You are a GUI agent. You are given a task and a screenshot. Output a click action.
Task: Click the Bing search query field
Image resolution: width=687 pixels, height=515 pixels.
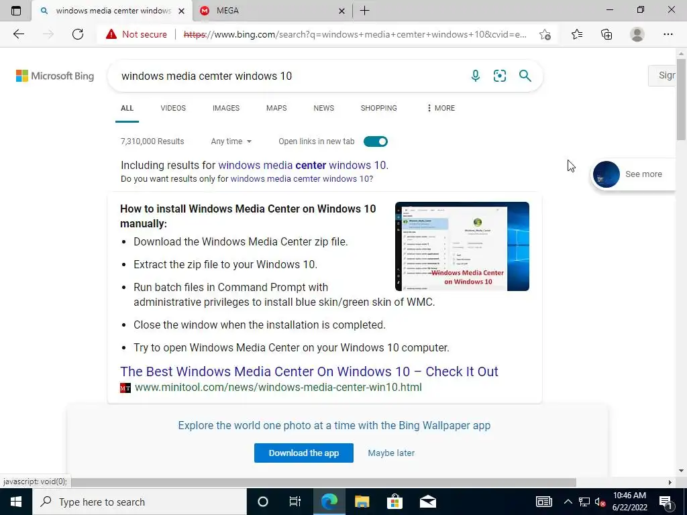[x=289, y=76]
